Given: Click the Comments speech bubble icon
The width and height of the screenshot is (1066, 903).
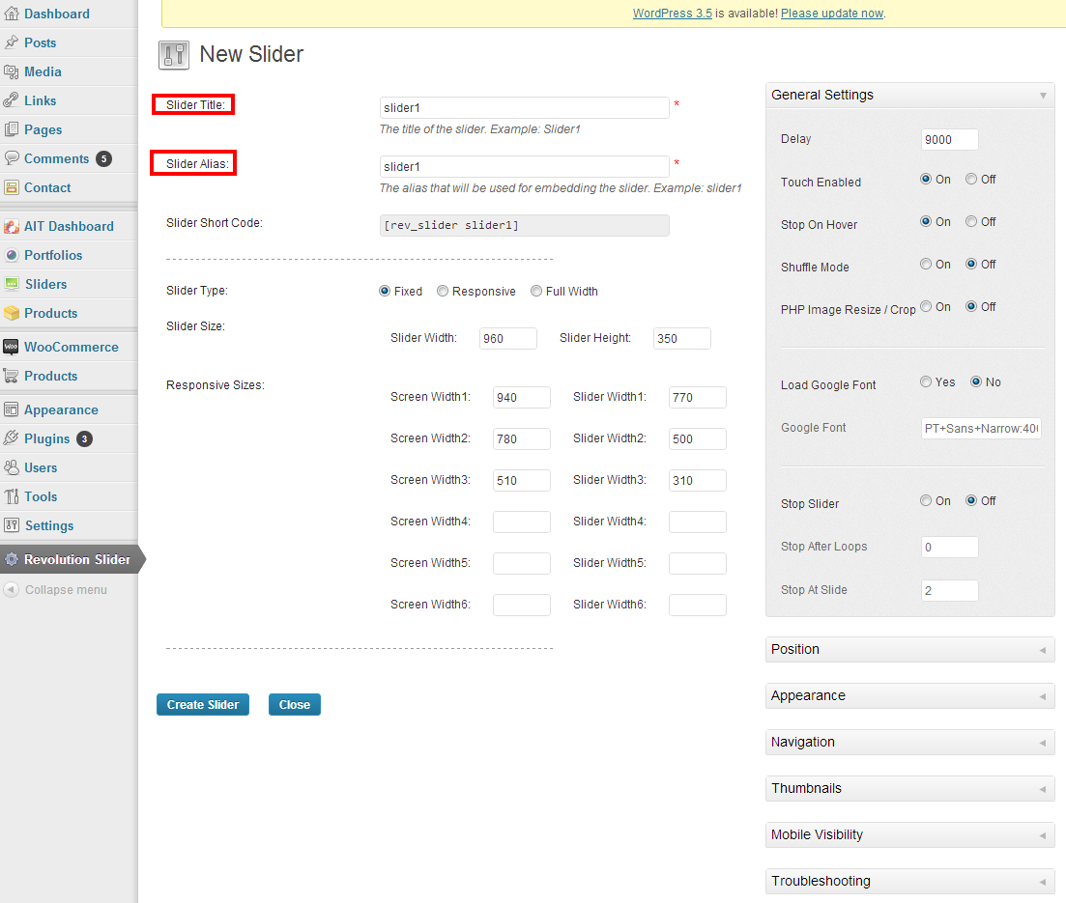Looking at the screenshot, I should 12,158.
